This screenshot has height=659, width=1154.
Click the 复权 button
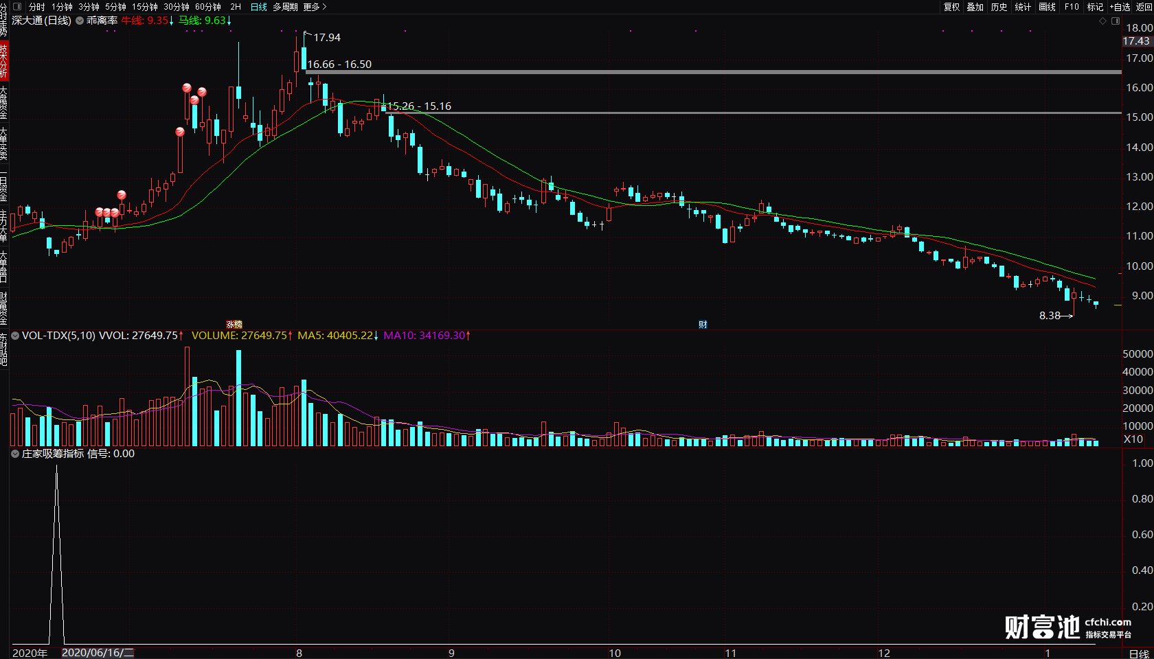tap(951, 7)
